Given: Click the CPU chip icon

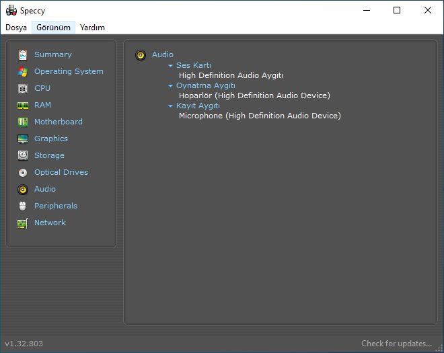Looking at the screenshot, I should coord(23,88).
